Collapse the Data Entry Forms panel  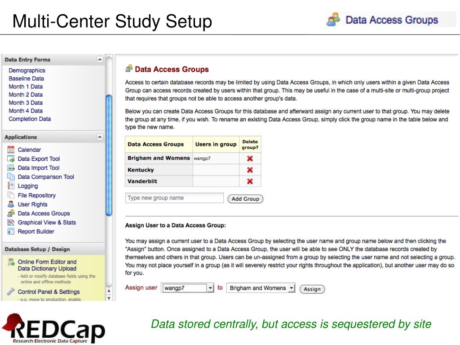100,60
